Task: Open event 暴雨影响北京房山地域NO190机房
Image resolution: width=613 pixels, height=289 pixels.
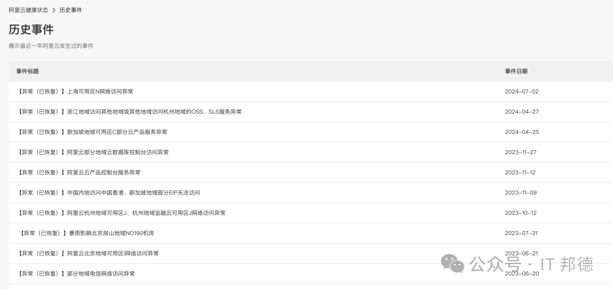Action: (86, 233)
